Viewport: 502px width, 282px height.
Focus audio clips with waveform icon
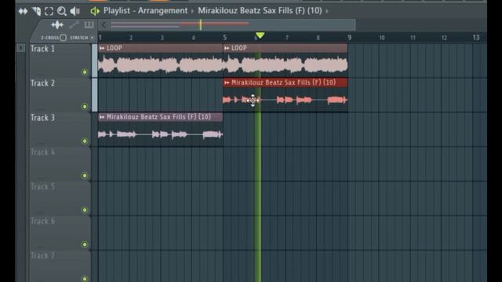point(57,24)
